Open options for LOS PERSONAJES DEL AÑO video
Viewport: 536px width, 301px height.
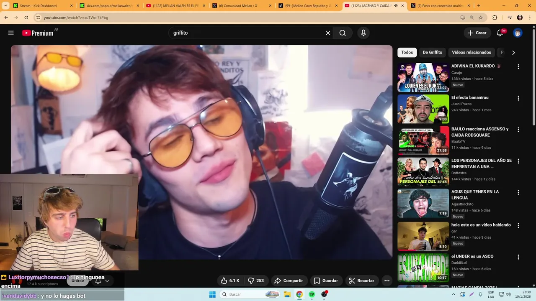tap(518, 161)
